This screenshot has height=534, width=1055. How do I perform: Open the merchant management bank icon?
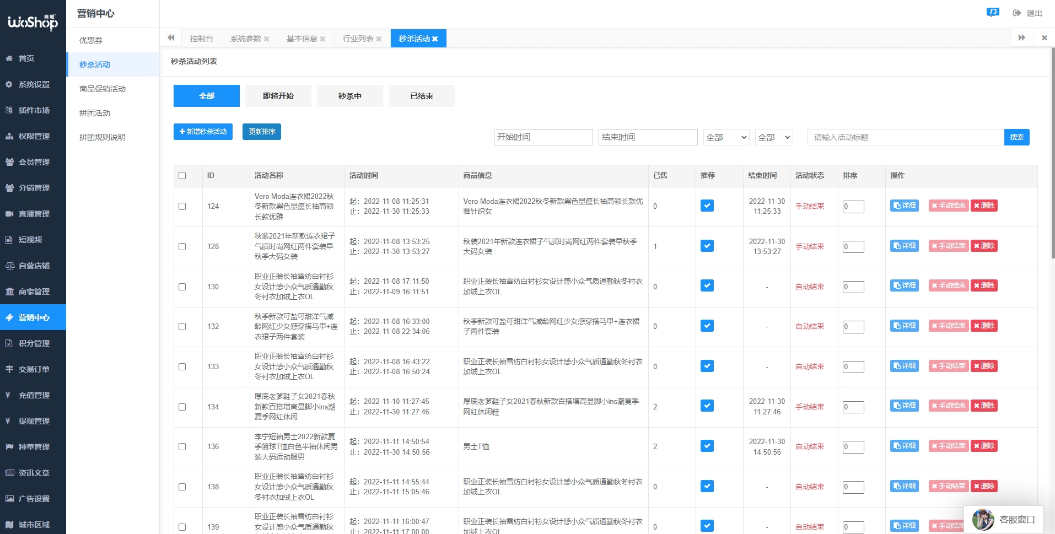click(9, 292)
